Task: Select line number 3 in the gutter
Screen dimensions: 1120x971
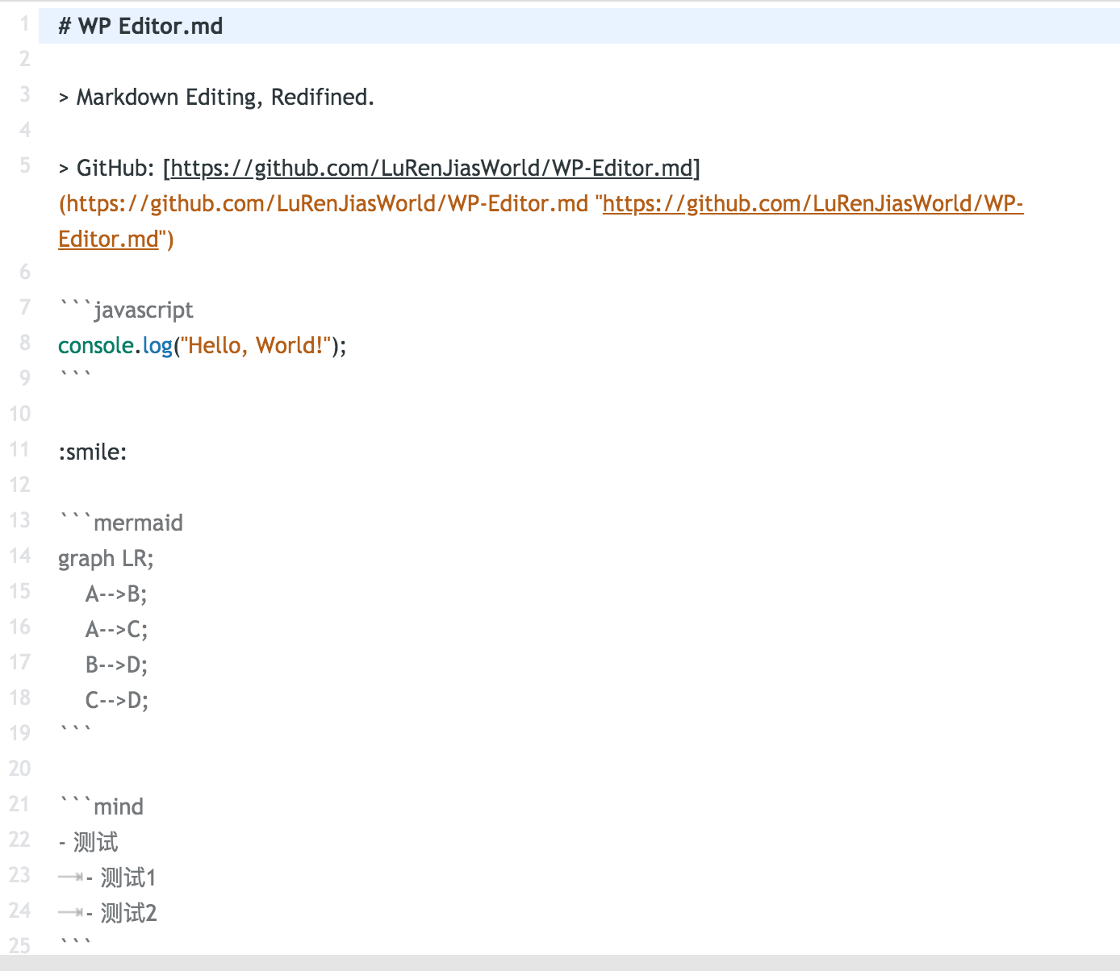Action: pos(24,95)
